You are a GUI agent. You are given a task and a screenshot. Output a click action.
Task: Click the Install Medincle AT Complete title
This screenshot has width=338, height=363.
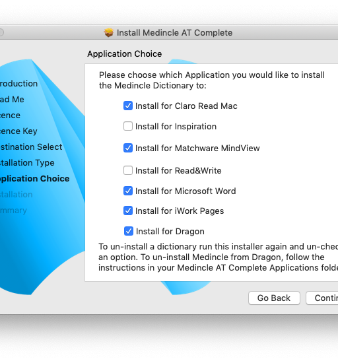click(x=174, y=32)
